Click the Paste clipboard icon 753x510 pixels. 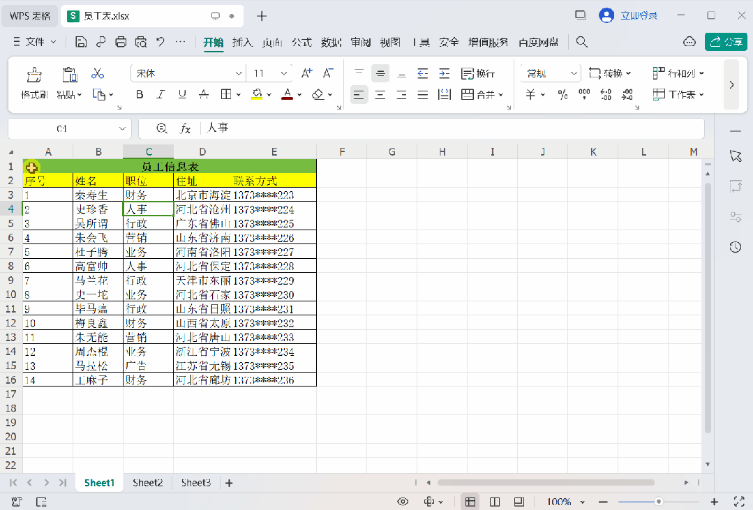(x=70, y=75)
